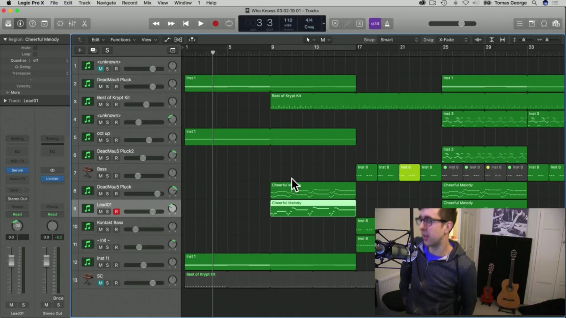
Task: Open the Edit menu in Tracks area
Action: pos(97,39)
